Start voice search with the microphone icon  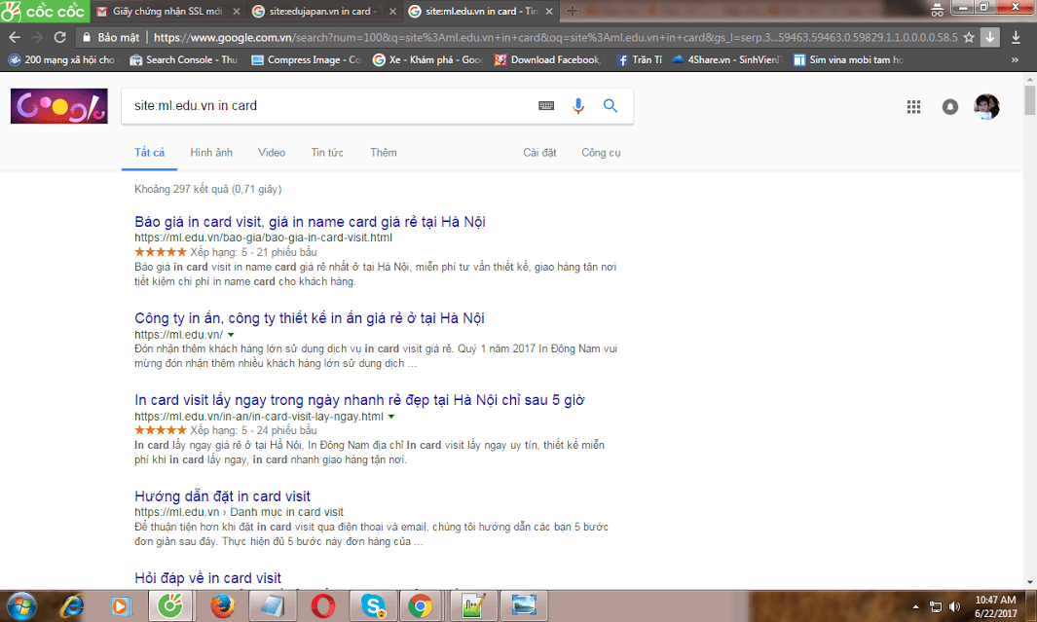[578, 106]
